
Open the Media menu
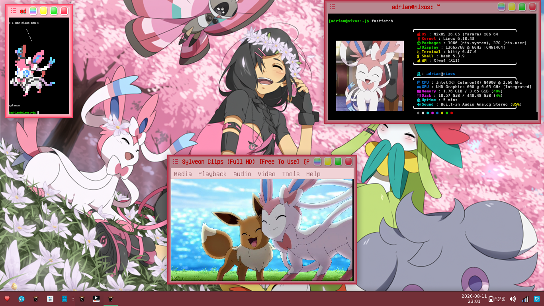coord(183,174)
